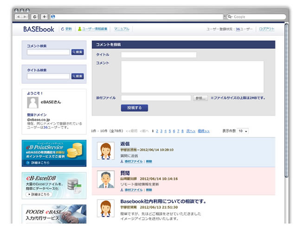
Task: Click the page vertical scrollbar
Action: pos(287,100)
